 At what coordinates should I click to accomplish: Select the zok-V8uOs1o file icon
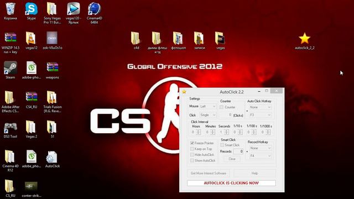click(52, 41)
